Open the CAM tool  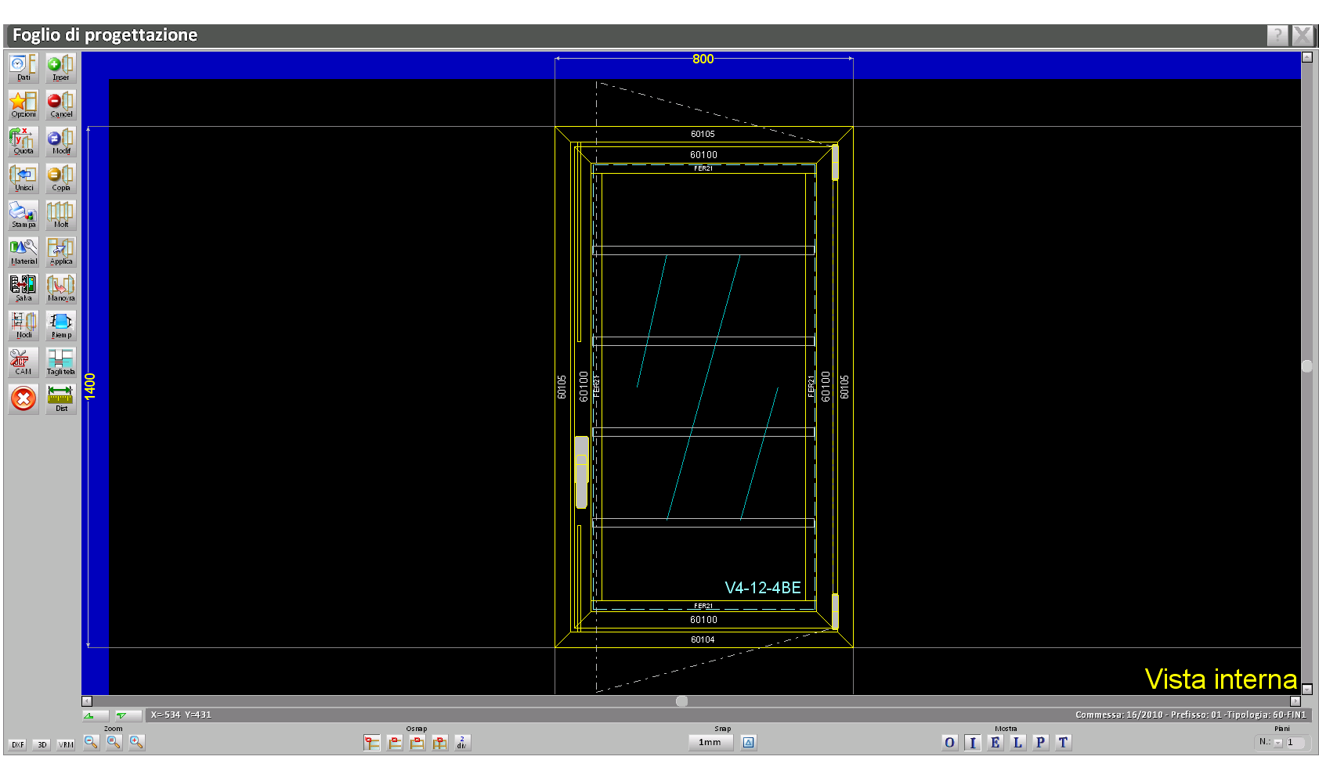point(23,362)
